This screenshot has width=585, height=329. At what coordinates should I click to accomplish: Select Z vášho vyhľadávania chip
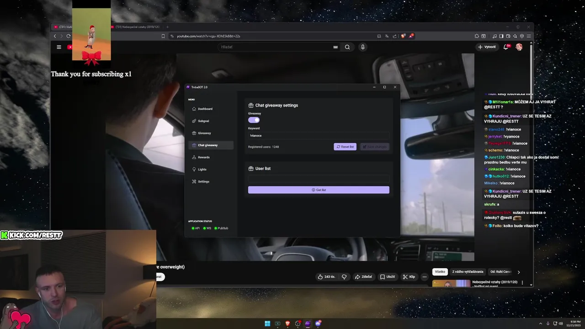coord(468,272)
